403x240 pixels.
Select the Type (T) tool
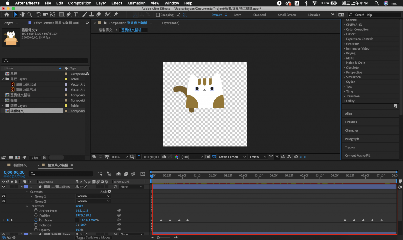click(x=76, y=15)
